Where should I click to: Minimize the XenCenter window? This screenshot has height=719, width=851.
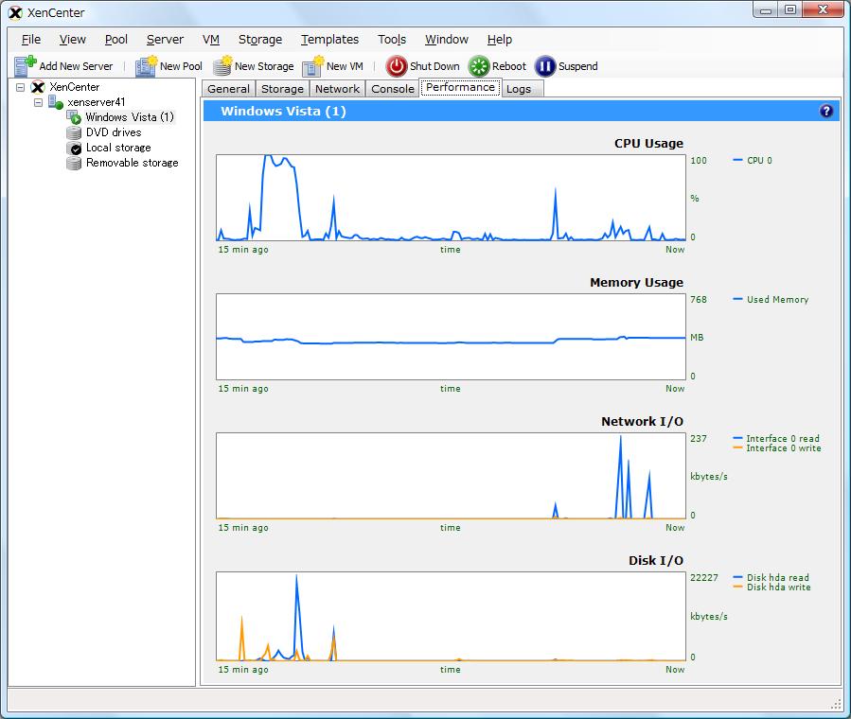766,9
